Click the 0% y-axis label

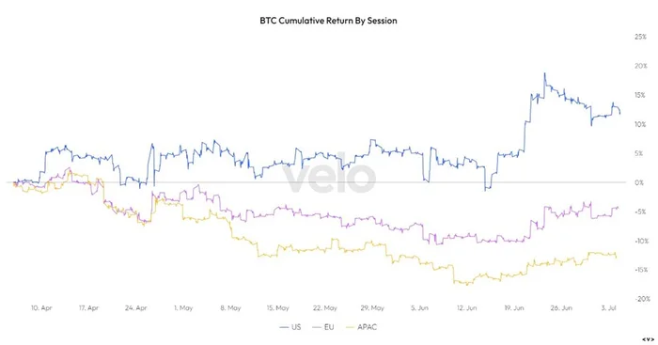[639, 182]
